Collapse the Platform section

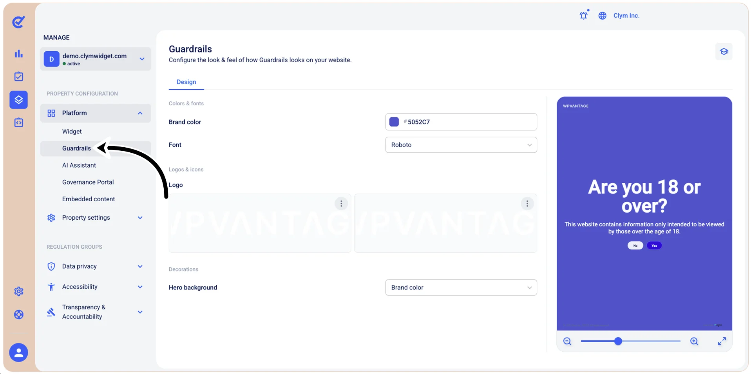point(96,113)
